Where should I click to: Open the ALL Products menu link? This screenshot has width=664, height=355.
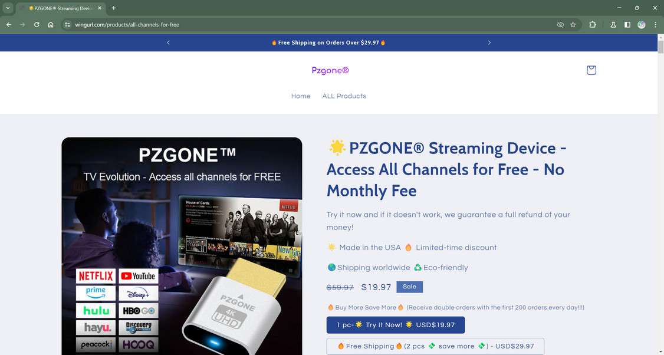tap(344, 96)
